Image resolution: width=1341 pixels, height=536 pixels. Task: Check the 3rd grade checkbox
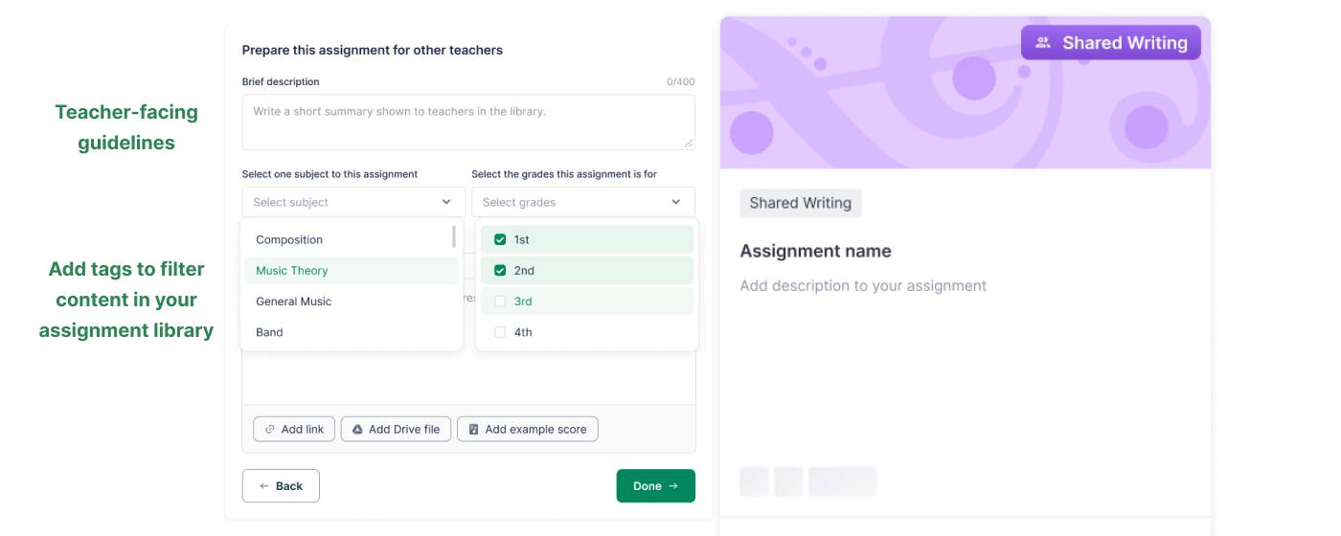pos(500,301)
